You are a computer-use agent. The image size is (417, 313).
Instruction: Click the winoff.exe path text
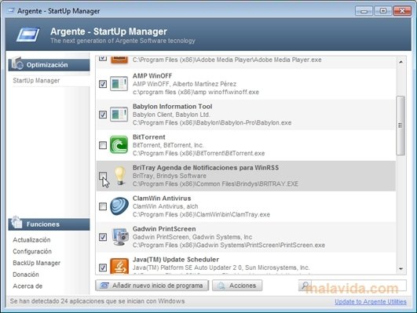pyautogui.click(x=196, y=93)
